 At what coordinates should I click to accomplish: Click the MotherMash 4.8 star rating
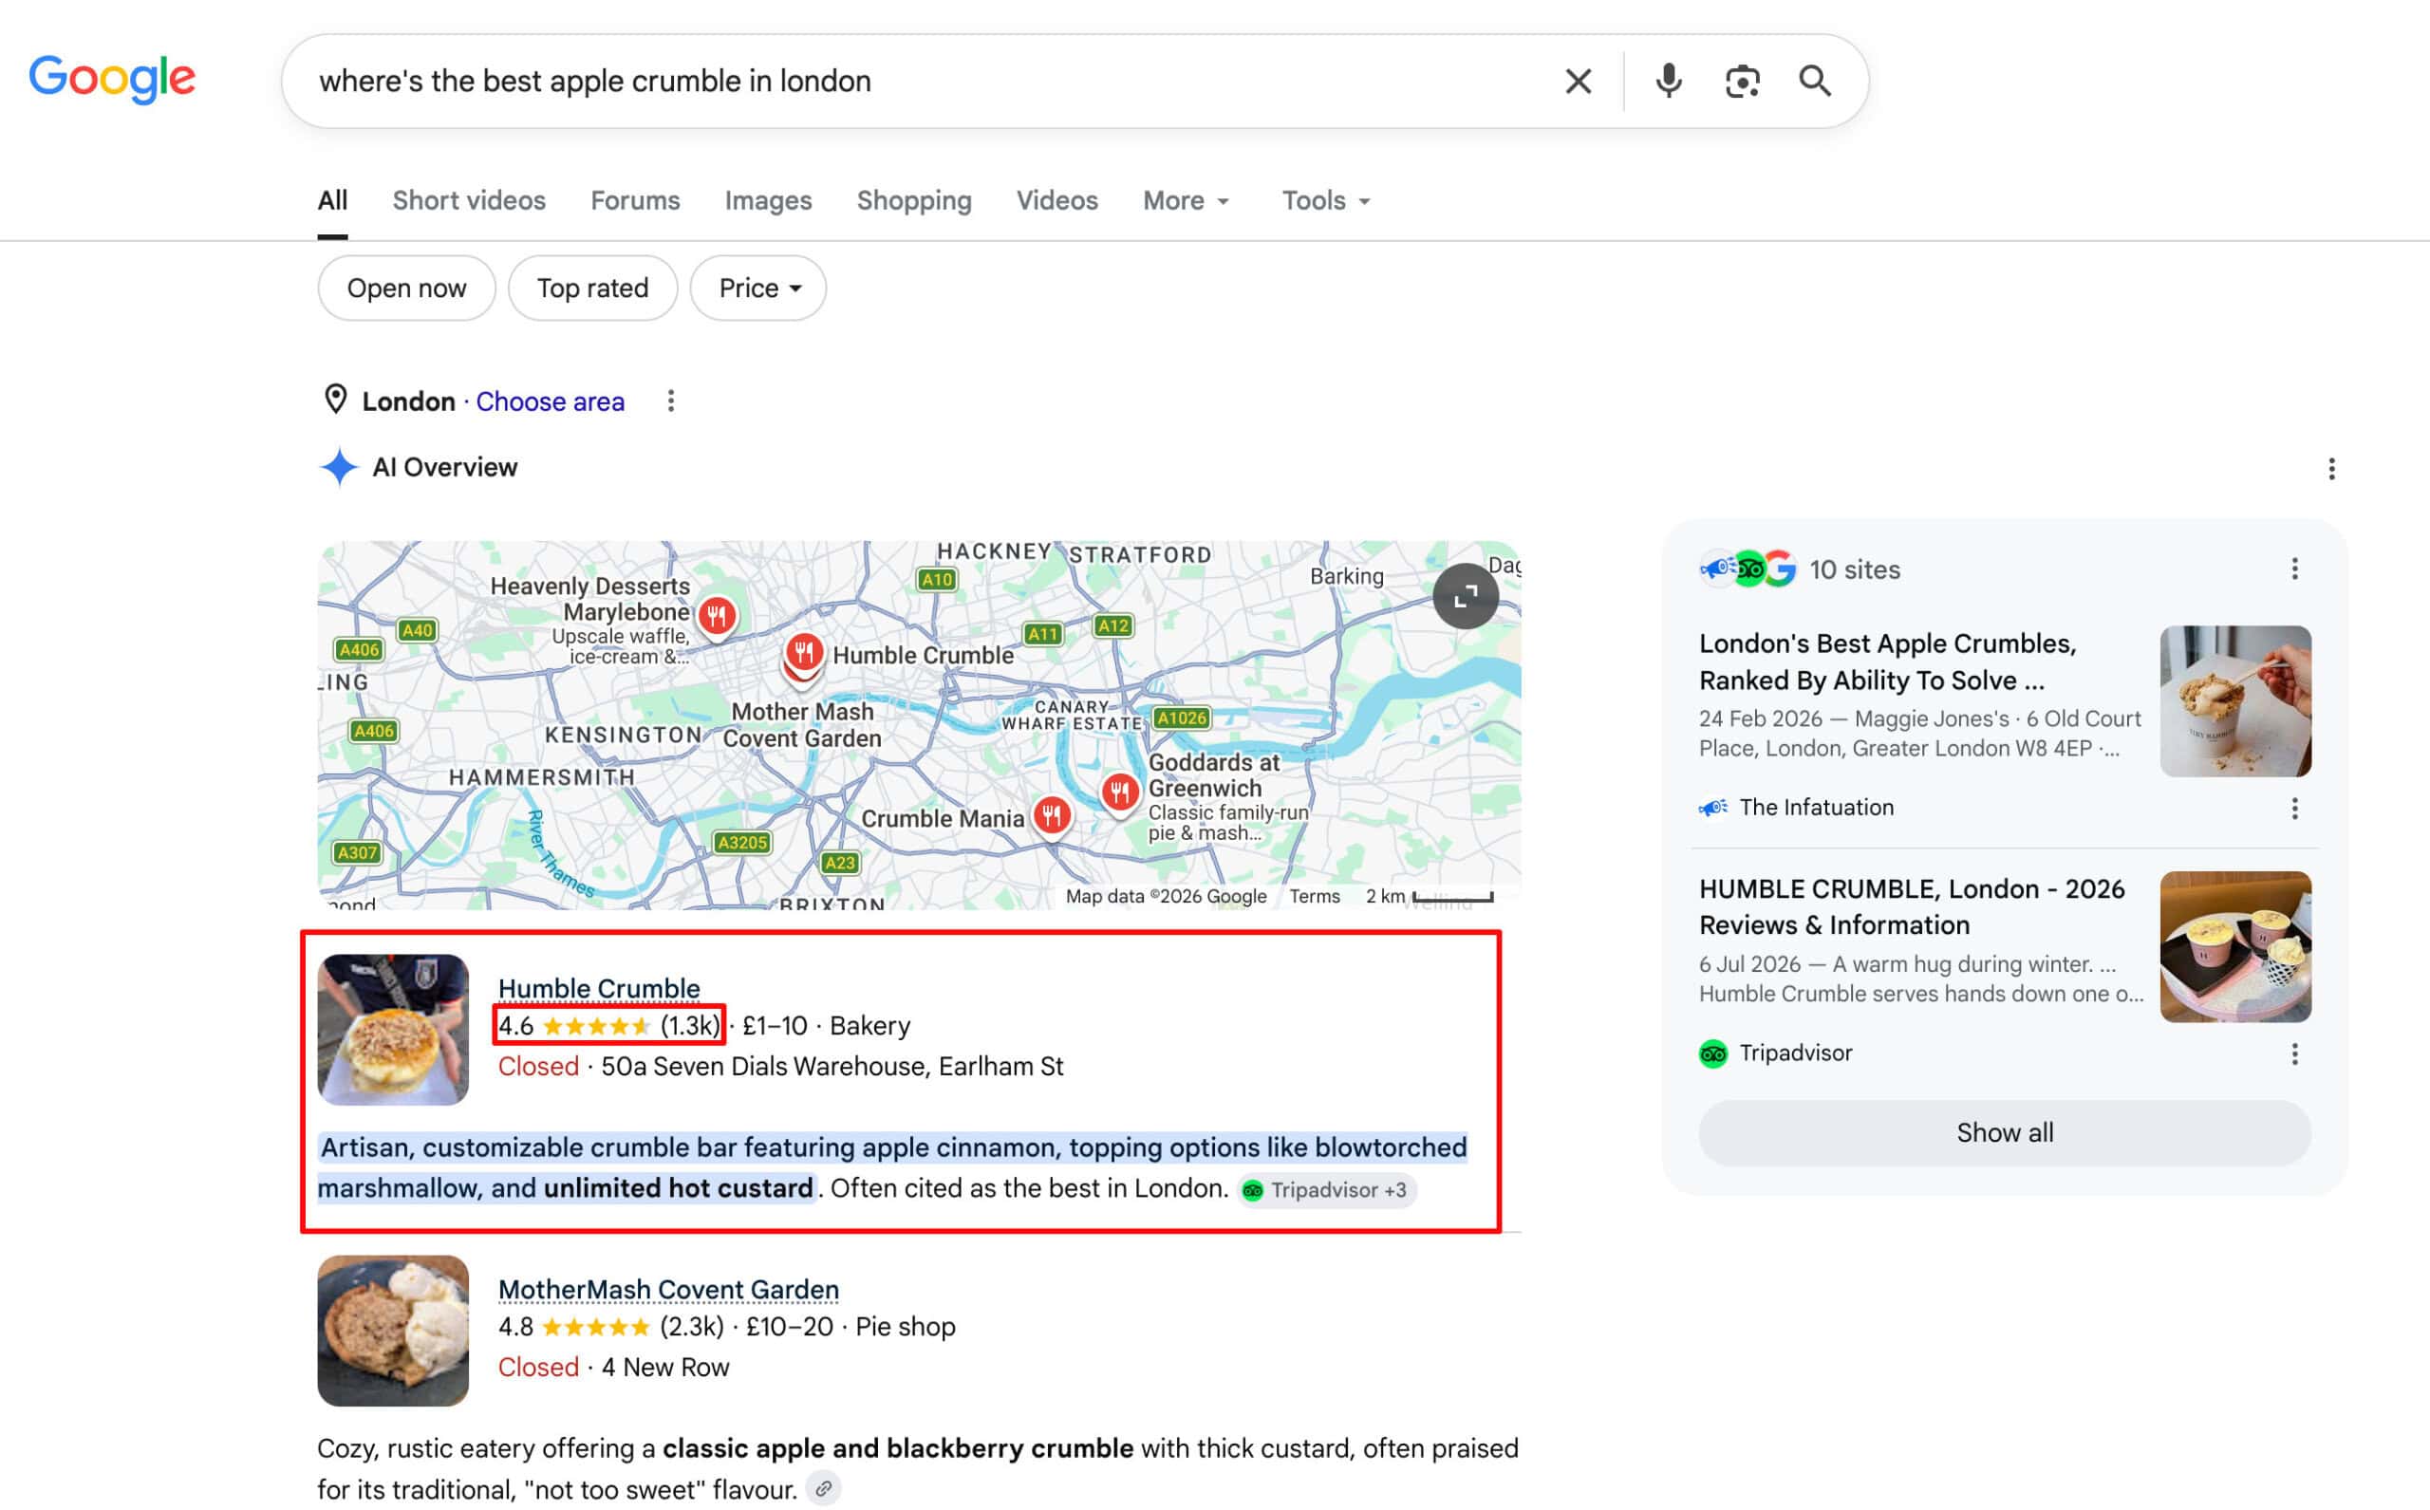pos(610,1326)
